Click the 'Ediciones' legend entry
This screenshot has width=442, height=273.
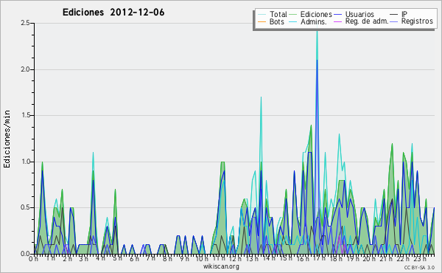tap(316, 14)
